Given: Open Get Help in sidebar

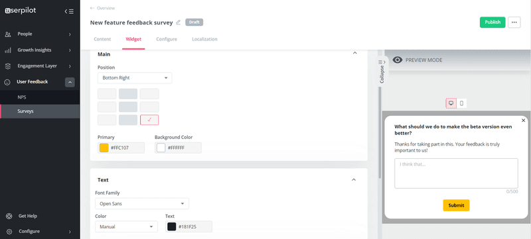Looking at the screenshot, I should pos(28,216).
